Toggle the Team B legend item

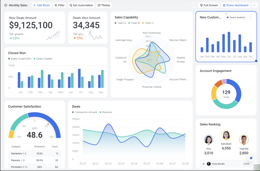(134, 23)
